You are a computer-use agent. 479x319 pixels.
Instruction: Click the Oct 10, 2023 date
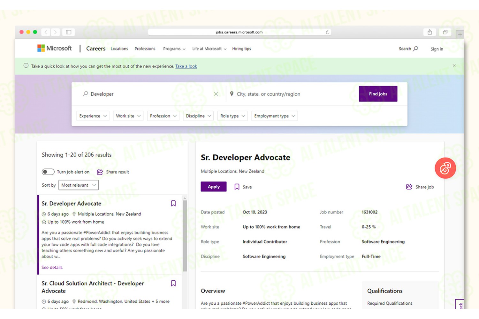(255, 212)
